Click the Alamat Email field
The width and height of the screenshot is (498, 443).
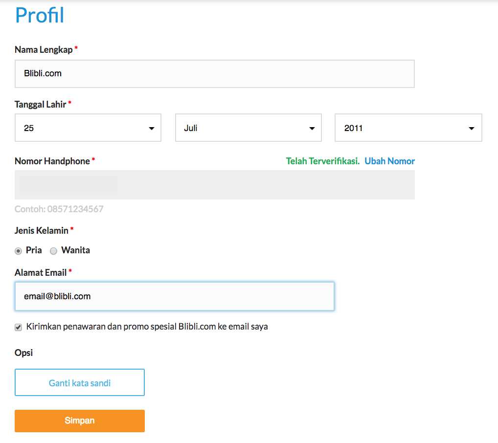174,296
